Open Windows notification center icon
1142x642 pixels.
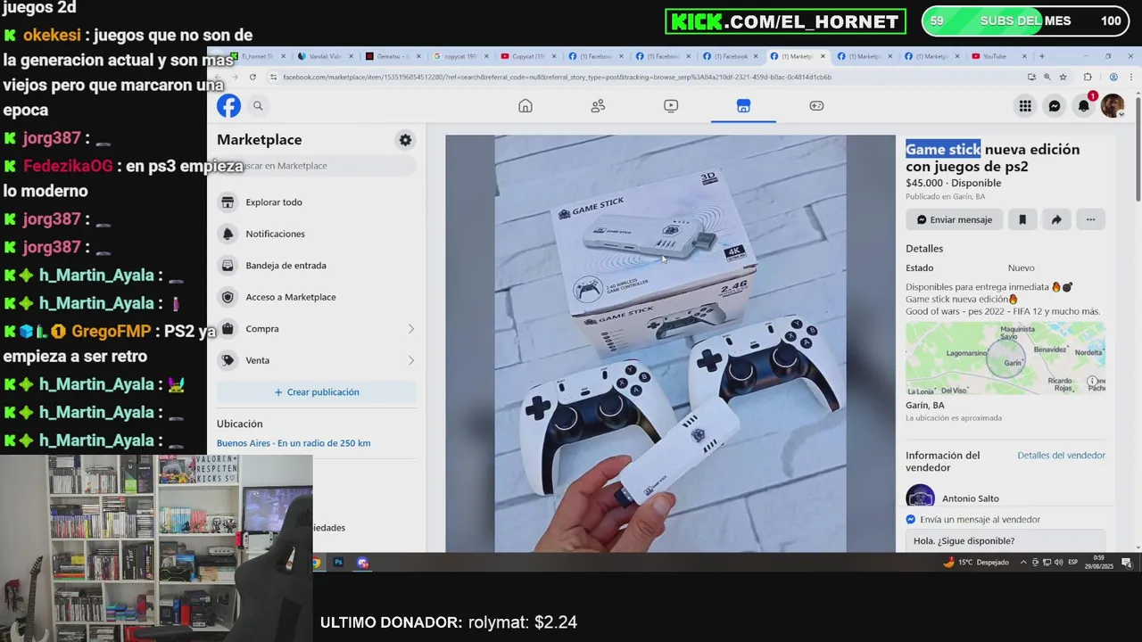tap(1127, 563)
